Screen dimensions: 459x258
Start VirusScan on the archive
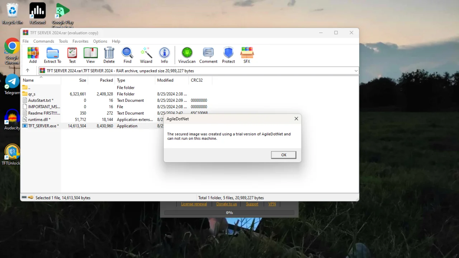click(x=187, y=55)
